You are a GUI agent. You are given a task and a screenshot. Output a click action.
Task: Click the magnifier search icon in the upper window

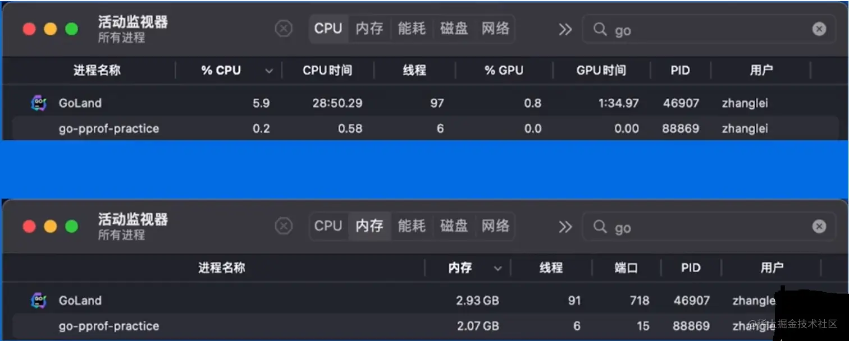(600, 29)
